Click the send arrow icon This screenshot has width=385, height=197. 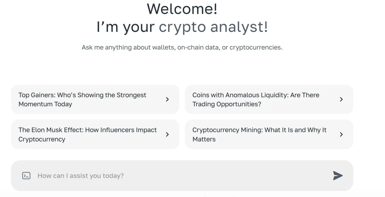(x=338, y=176)
